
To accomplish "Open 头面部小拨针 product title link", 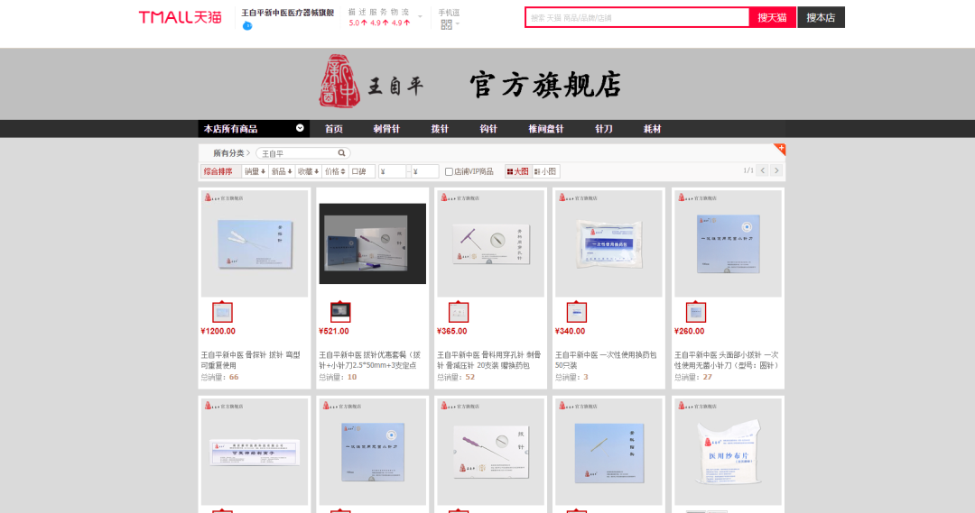I will point(726,361).
